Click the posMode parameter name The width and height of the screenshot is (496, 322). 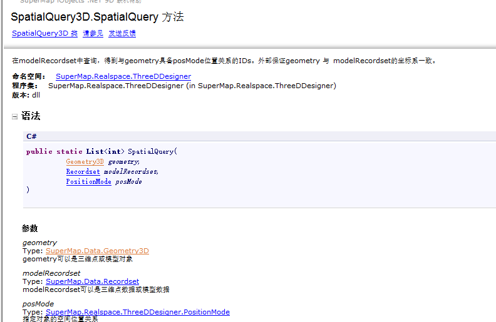[x=38, y=304]
